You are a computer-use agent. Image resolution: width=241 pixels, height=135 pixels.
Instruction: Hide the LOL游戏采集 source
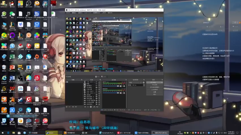tap(96, 102)
